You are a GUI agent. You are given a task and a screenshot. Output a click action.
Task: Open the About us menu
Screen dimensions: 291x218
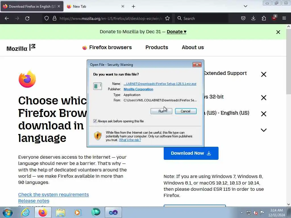193,47
